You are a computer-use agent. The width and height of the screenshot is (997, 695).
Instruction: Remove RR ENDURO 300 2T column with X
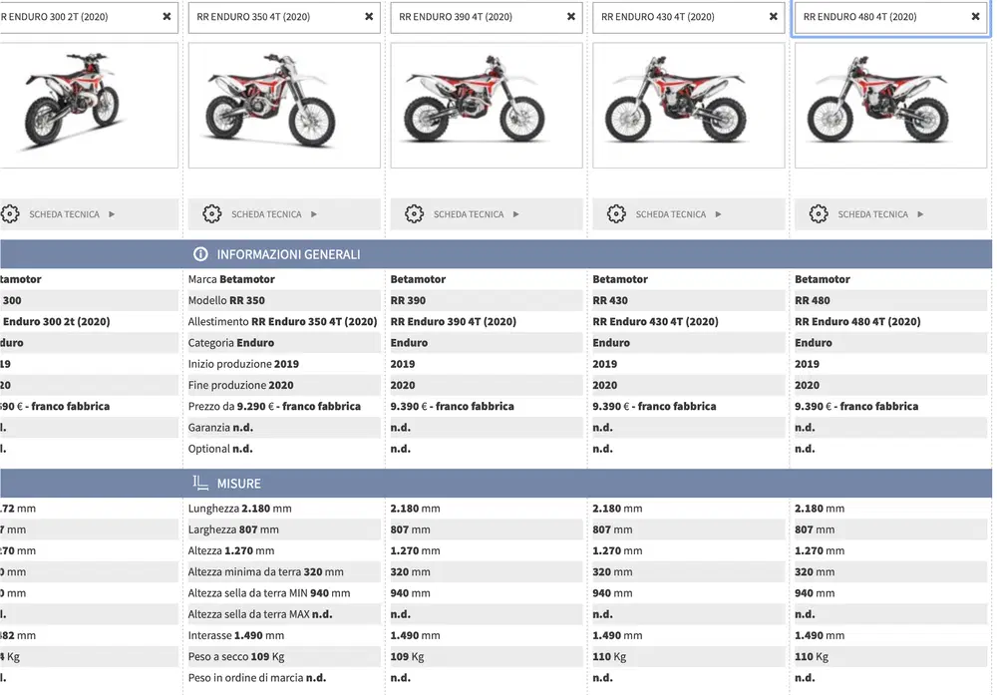coord(166,17)
